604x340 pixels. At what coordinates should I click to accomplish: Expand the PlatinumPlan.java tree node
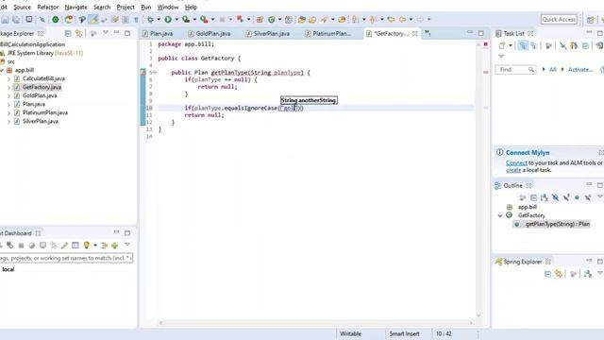click(8, 112)
